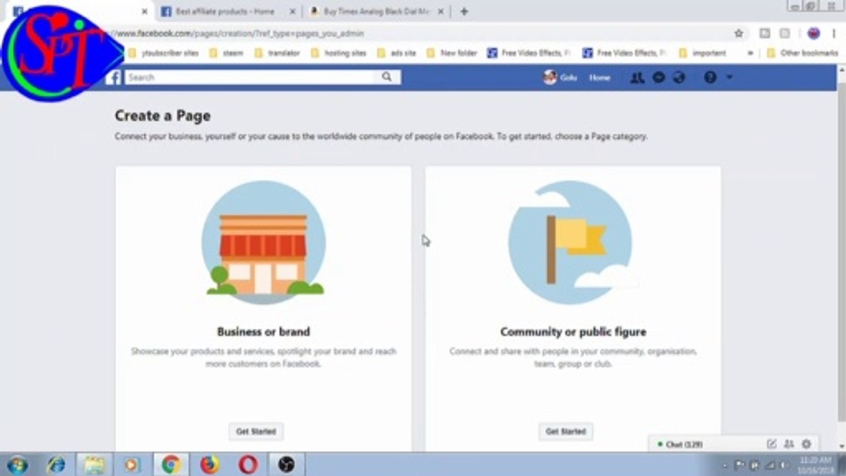Open New folder bookmark
The height and width of the screenshot is (476, 846).
pos(451,53)
